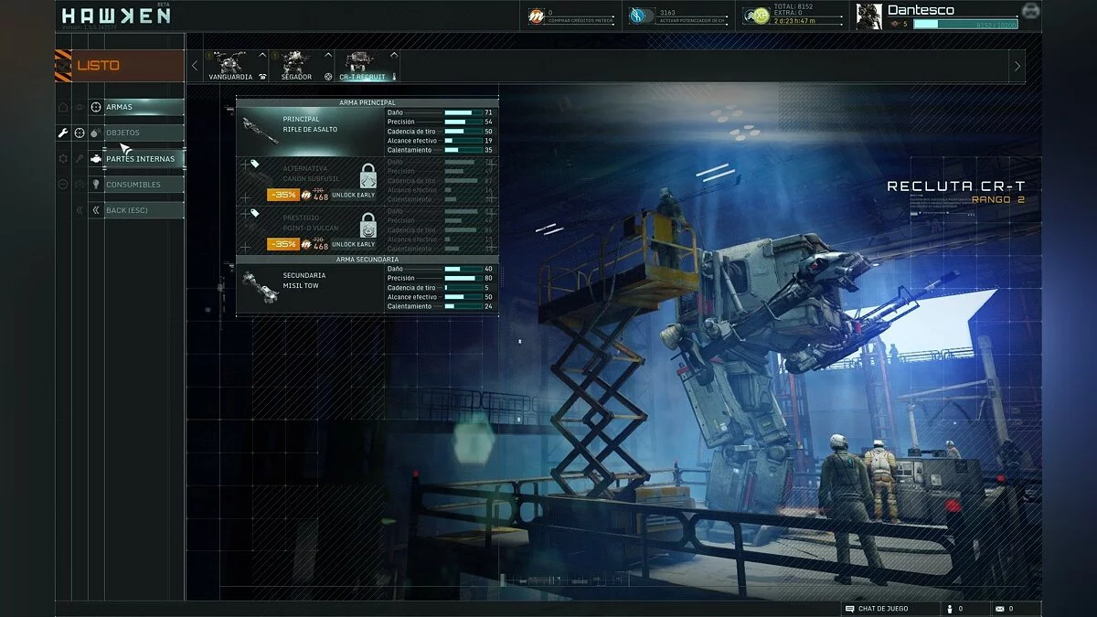Click the Dantesco player name
The image size is (1097, 617).
[x=921, y=10]
